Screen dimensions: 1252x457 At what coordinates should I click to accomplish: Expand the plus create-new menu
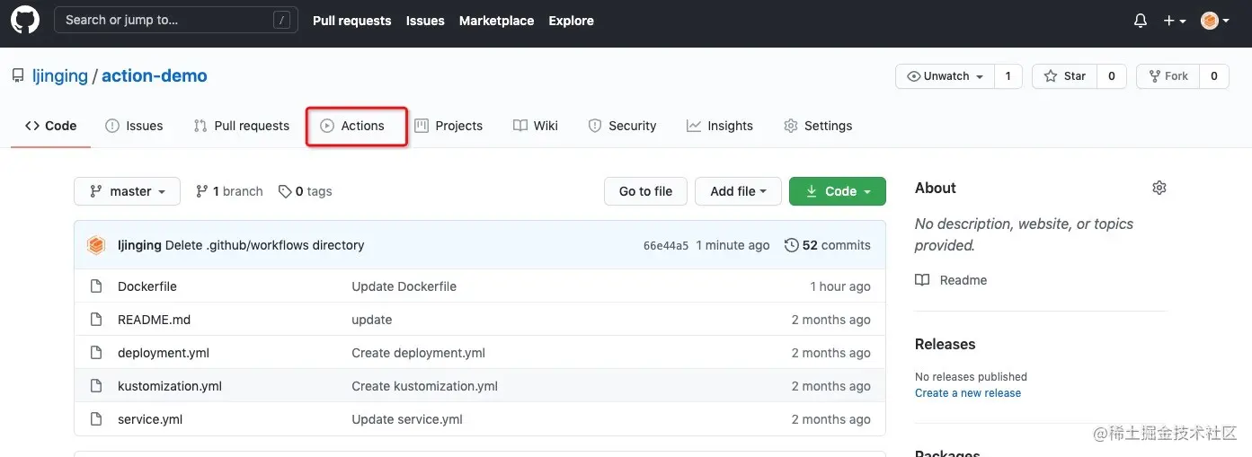[1175, 20]
